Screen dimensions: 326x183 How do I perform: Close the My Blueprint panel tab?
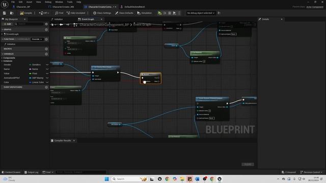tap(25, 19)
